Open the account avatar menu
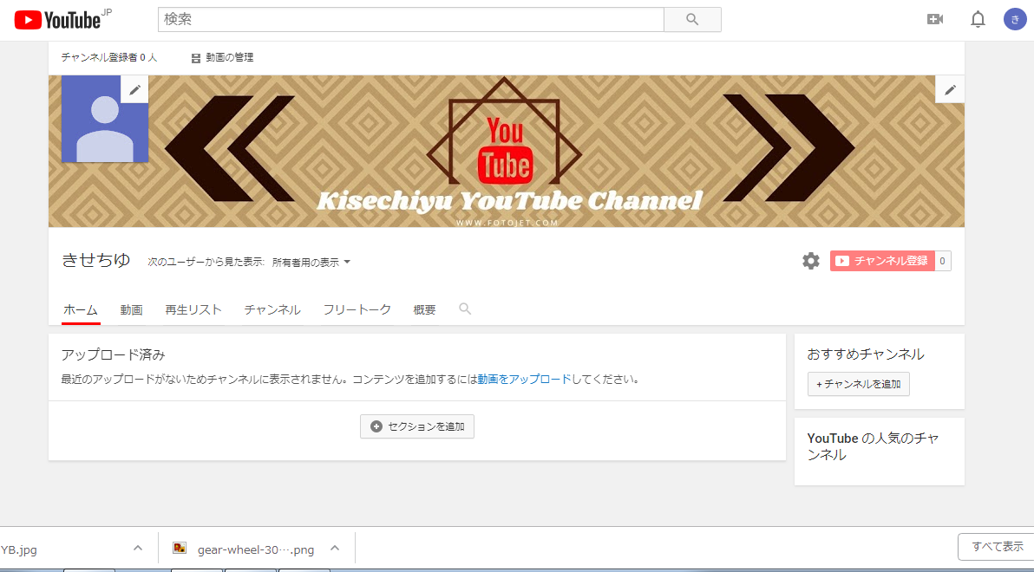This screenshot has height=572, width=1034. click(x=1015, y=20)
